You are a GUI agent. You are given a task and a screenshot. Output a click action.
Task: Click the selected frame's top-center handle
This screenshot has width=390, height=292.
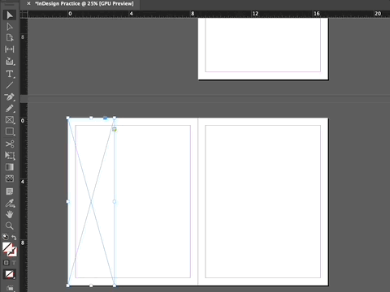pos(91,118)
